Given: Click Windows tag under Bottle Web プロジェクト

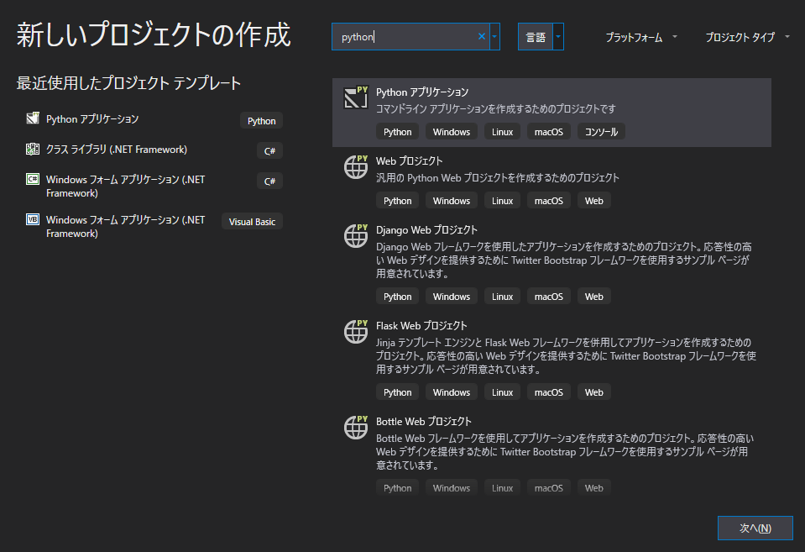Looking at the screenshot, I should 452,488.
